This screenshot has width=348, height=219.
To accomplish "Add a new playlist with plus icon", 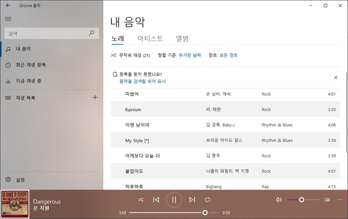I will [x=95, y=98].
